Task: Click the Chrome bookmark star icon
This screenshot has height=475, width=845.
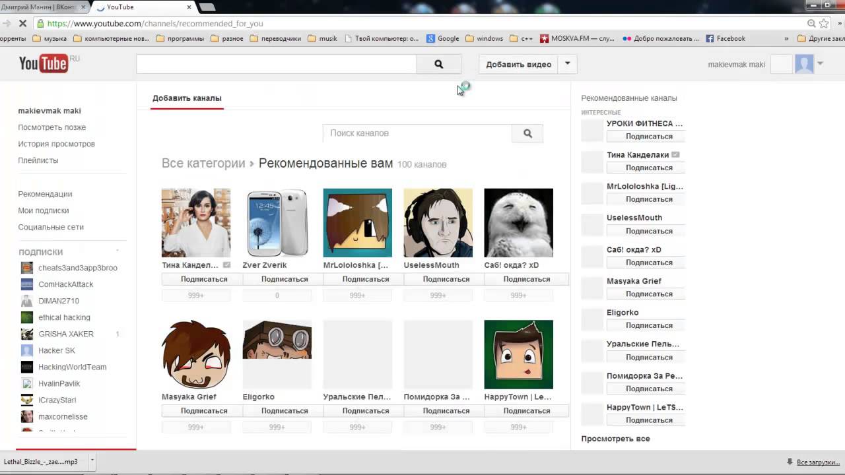Action: click(x=824, y=23)
